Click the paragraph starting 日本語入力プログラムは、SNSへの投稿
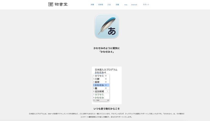This screenshot has width=210, height=121. tap(107, 115)
